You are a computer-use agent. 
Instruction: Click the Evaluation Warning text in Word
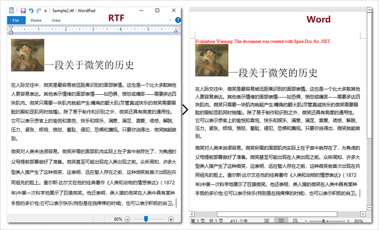(263, 41)
